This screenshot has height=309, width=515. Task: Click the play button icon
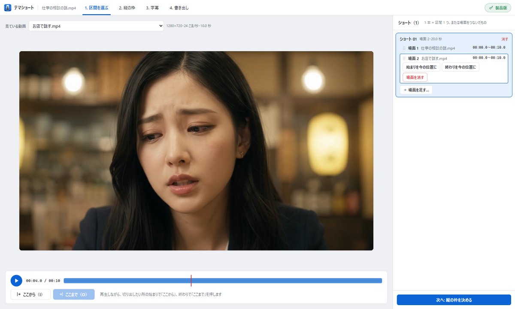pos(16,281)
